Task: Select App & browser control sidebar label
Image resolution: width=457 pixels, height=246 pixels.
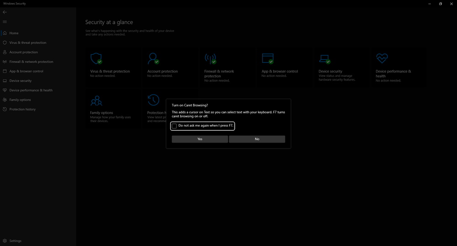Action: point(26,71)
